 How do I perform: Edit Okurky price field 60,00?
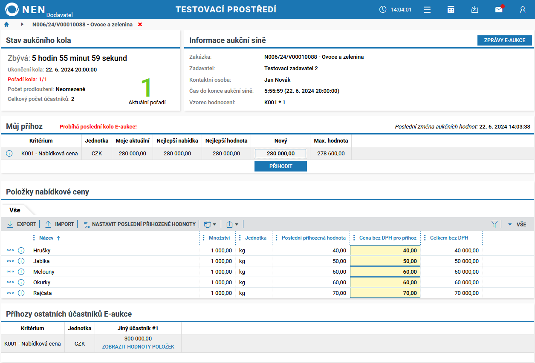385,282
